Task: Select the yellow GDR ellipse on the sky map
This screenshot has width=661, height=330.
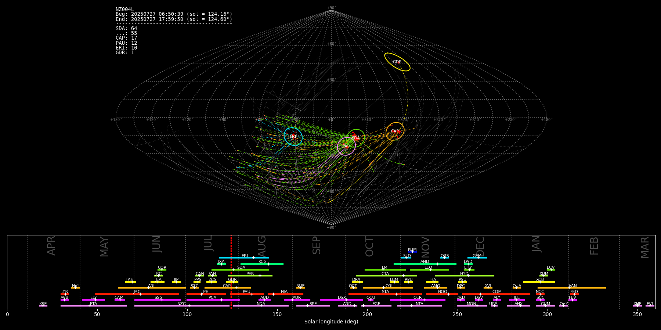Action: click(x=397, y=62)
